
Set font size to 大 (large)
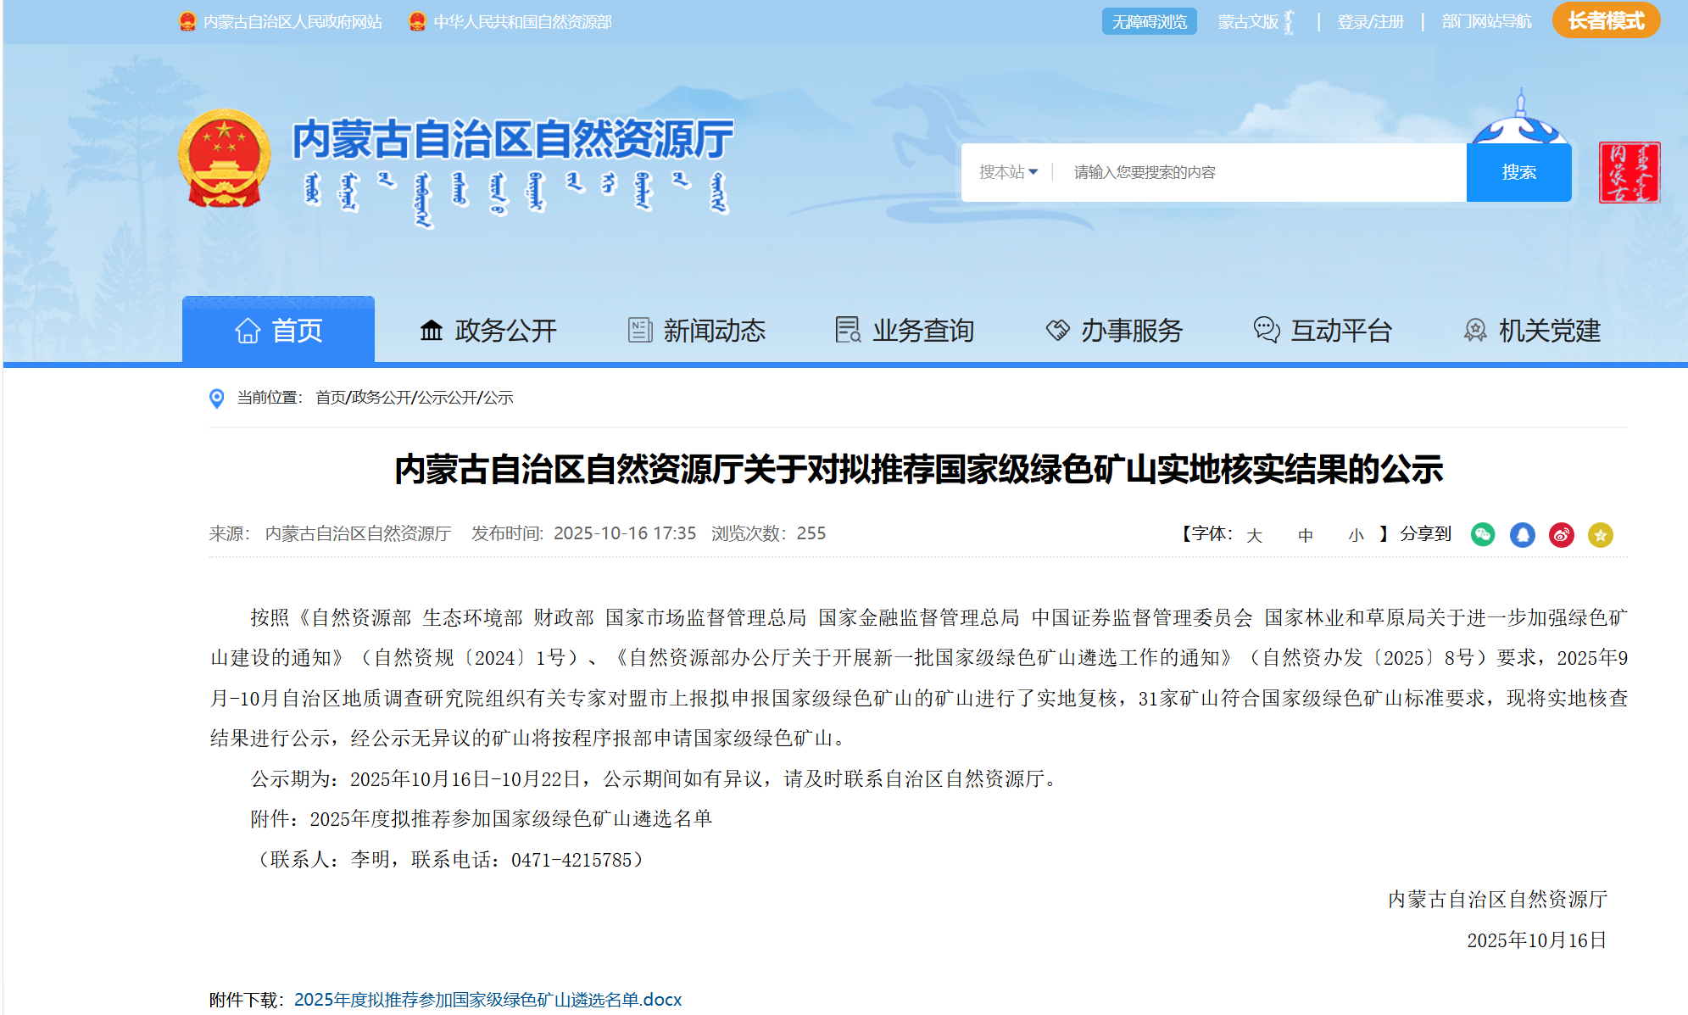pyautogui.click(x=1254, y=535)
